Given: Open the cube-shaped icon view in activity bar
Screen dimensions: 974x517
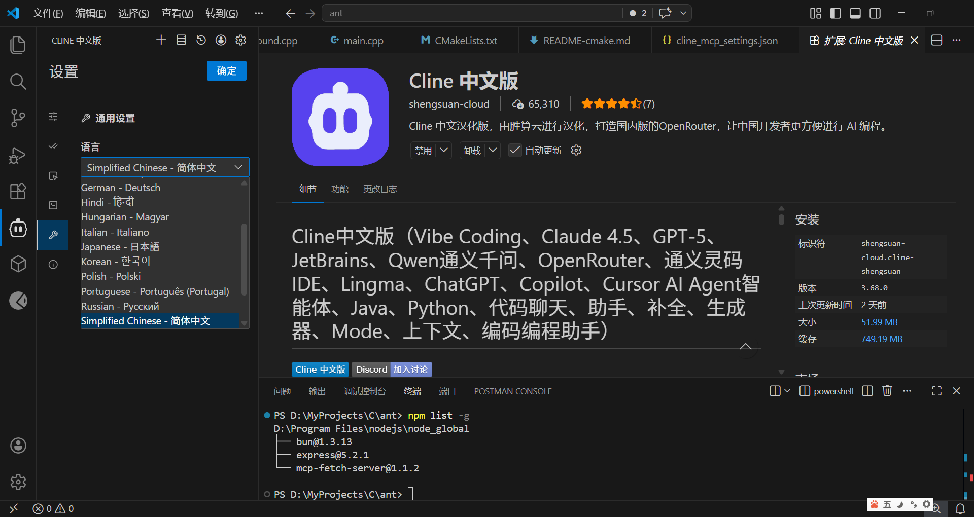Looking at the screenshot, I should tap(18, 264).
